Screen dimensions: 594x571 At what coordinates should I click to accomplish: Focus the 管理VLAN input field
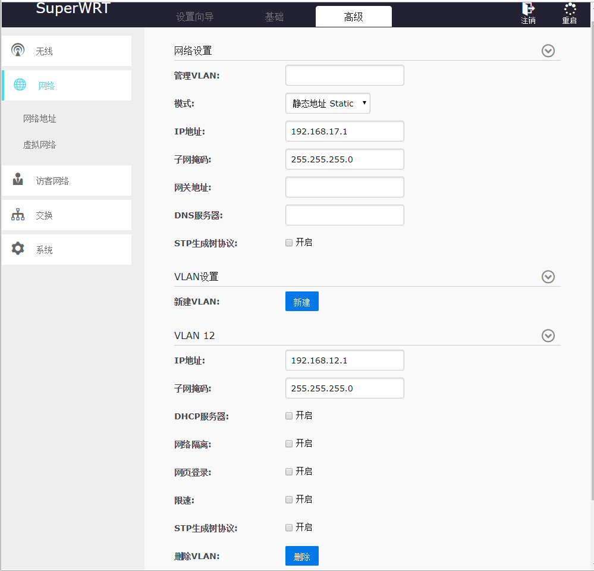345,76
